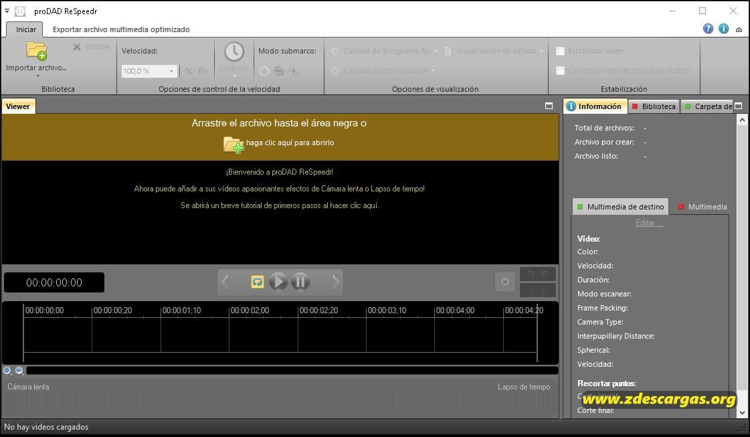
Task: Select the Información panel tab
Action: click(595, 106)
